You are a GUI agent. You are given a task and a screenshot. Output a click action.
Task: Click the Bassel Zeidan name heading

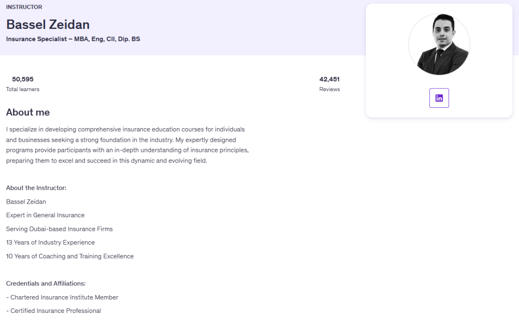[48, 24]
